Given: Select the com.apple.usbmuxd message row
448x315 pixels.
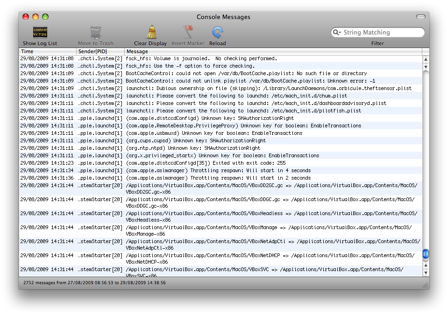Looking at the screenshot, I should tap(220, 133).
